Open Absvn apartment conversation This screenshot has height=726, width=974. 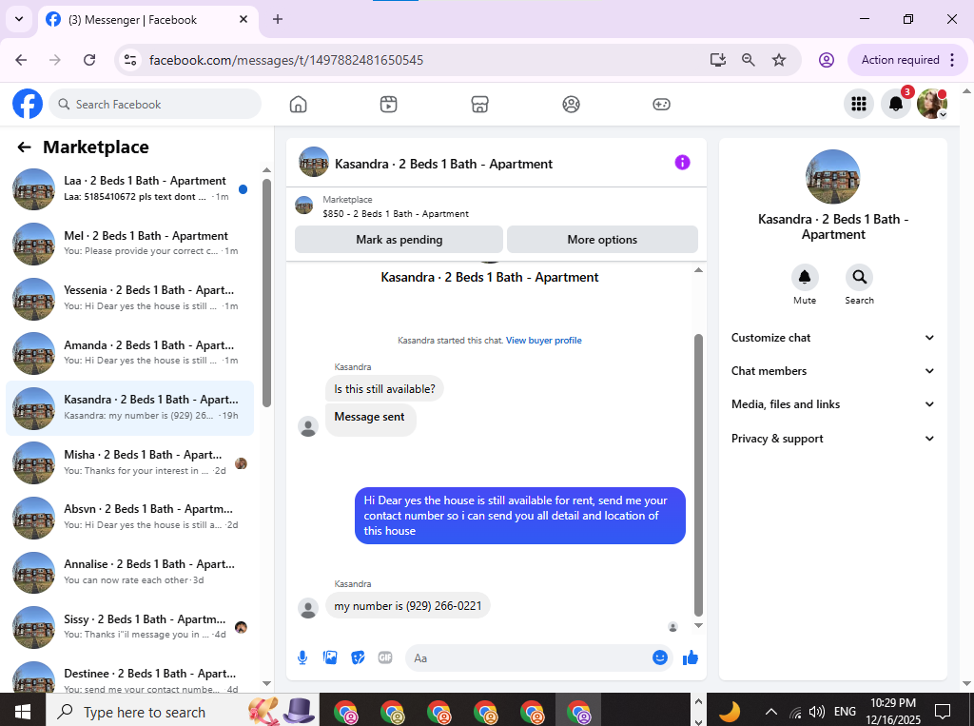coord(129,518)
